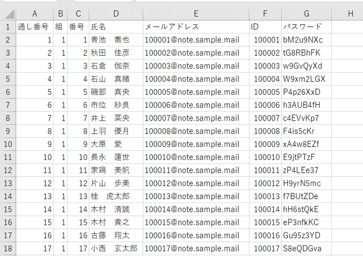
Task: Select column E header
Action: [x=196, y=14]
